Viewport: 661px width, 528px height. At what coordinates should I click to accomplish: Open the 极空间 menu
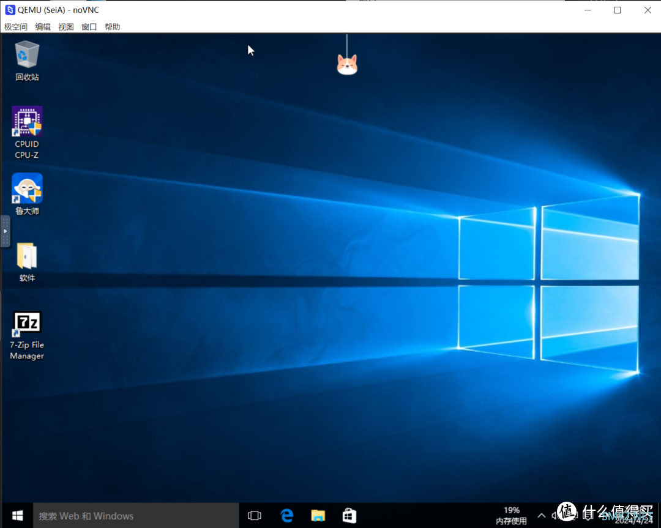15,27
